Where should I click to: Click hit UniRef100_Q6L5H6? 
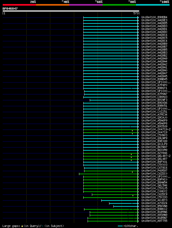point(154,186)
